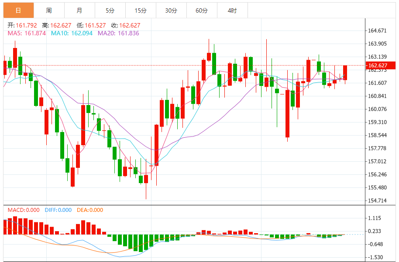Click the 开:161.792 open price value
The image size is (399, 262).
[x=22, y=25]
